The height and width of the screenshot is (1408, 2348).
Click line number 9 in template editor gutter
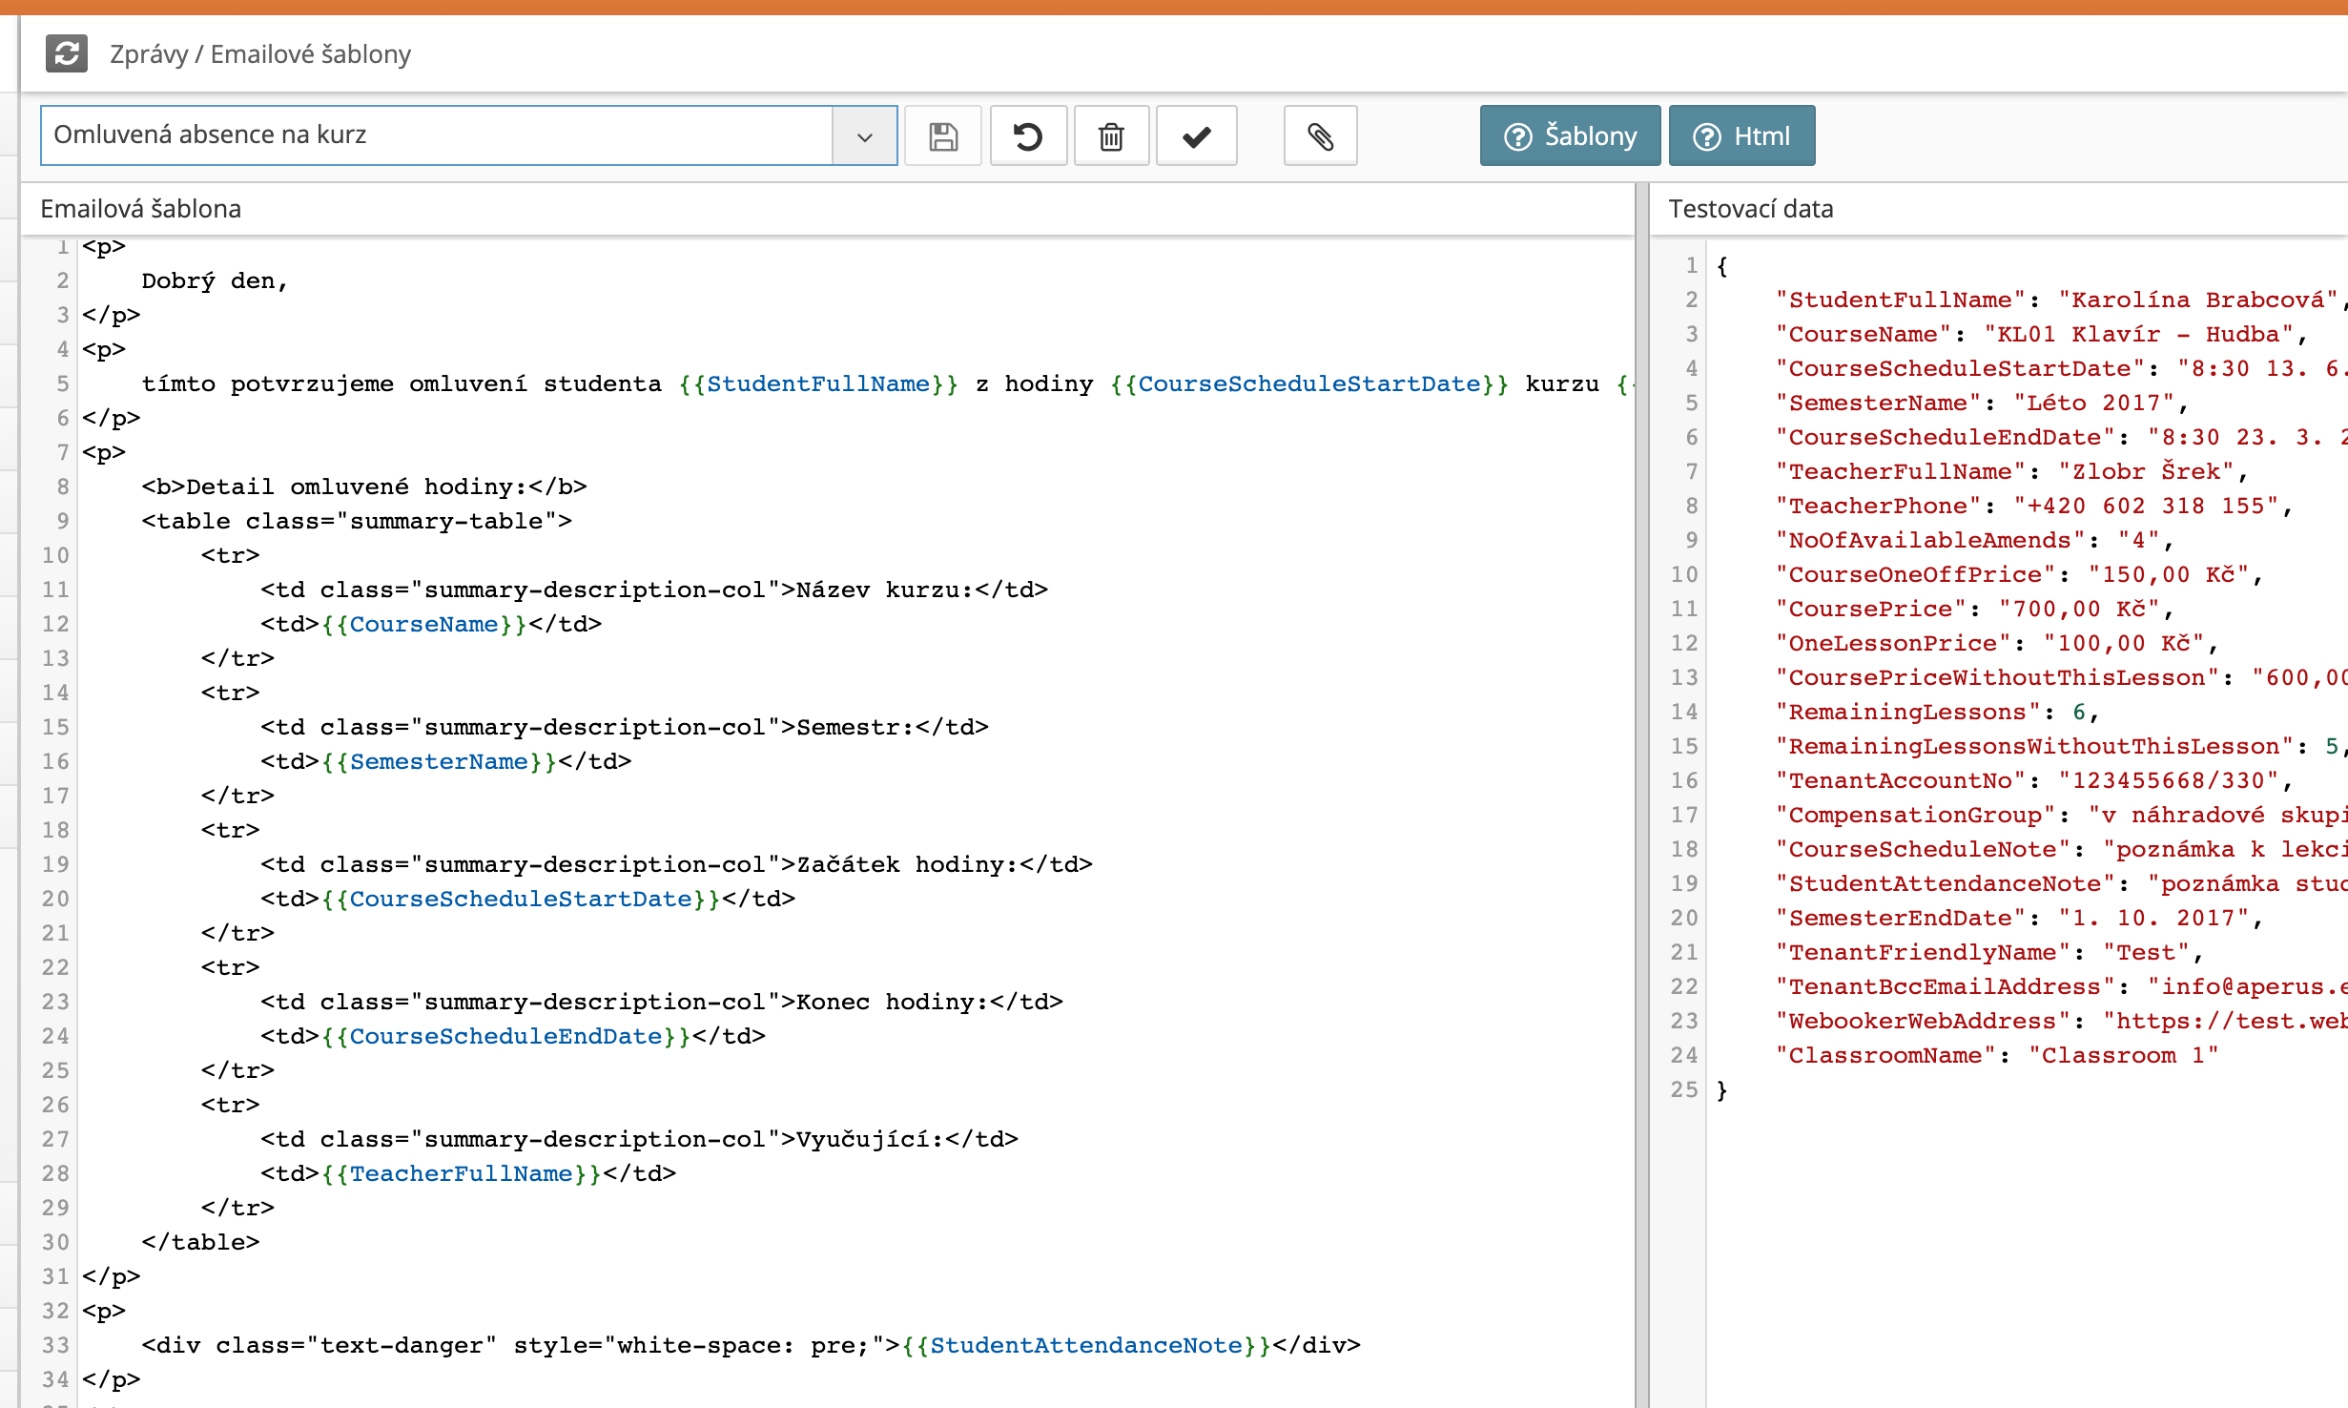point(62,521)
